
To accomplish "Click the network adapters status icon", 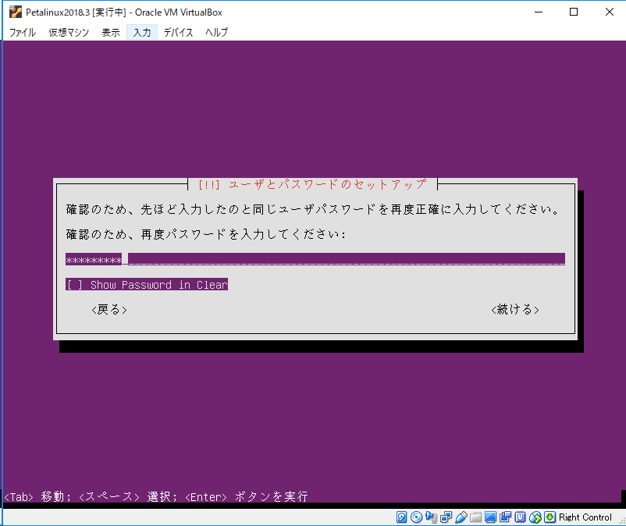I will pos(445,517).
